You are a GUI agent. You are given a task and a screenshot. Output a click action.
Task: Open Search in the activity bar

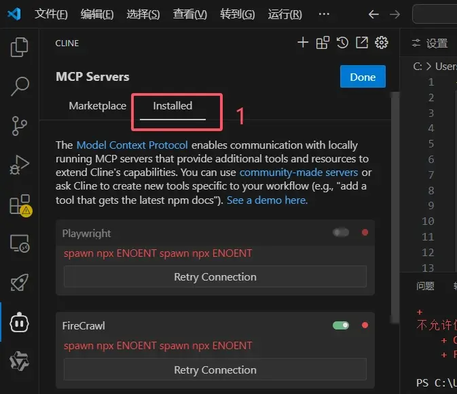click(20, 86)
